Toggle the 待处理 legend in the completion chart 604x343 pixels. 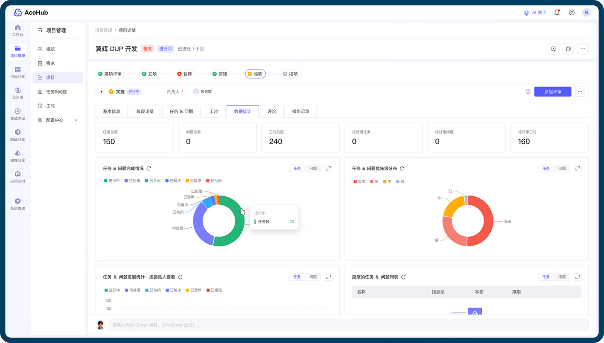tap(132, 181)
